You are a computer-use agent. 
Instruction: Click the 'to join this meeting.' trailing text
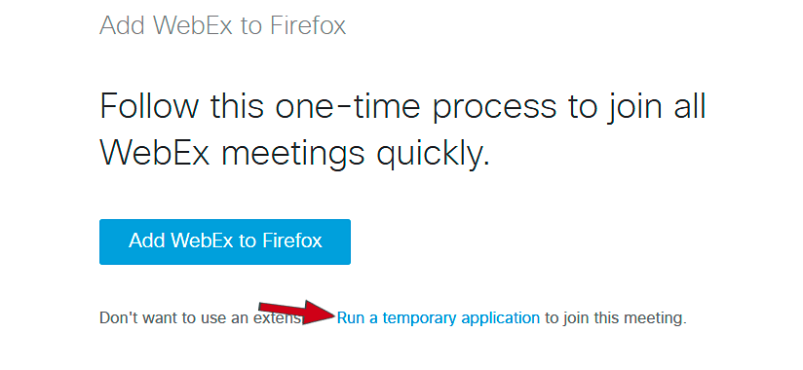(x=616, y=317)
